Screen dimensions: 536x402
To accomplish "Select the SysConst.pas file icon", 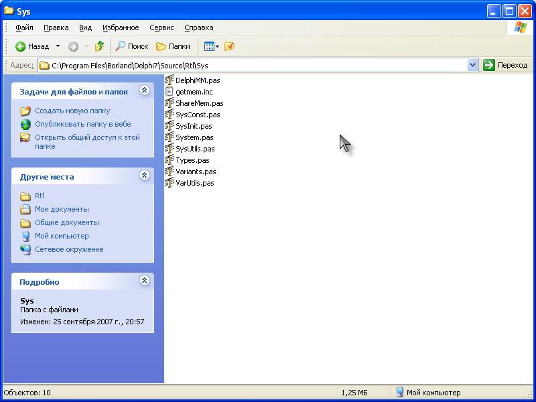I will pos(170,115).
